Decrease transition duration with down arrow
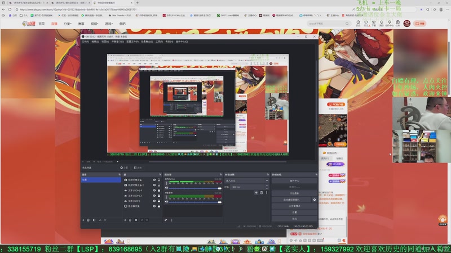Screen dimensions: 451x253 (267, 188)
